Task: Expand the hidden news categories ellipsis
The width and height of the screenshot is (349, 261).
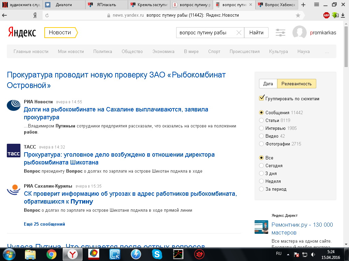Action: tap(327, 52)
